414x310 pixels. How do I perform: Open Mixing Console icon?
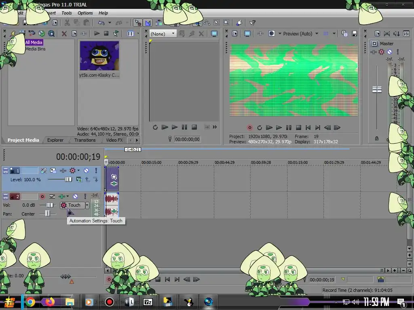(406, 34)
